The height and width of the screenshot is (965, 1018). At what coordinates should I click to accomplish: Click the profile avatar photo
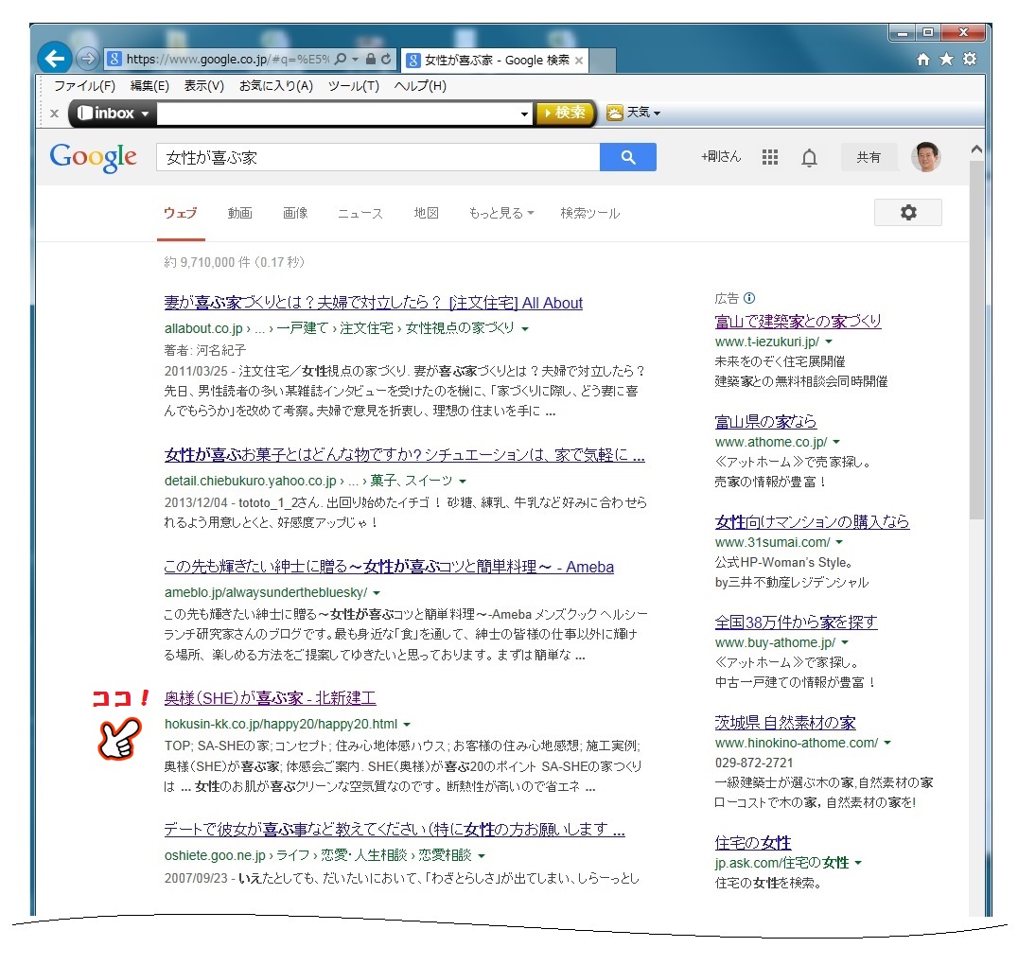click(926, 156)
